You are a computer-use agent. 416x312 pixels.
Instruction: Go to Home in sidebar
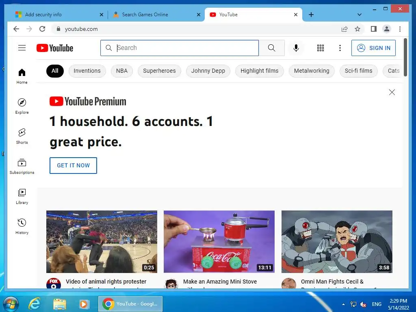[22, 76]
